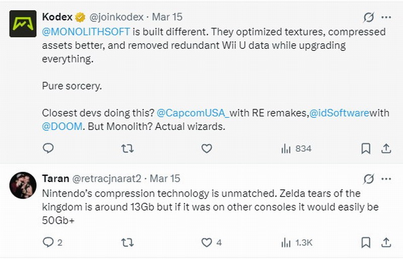403x259 pixels.
Task: Repost the Kodex tweet
Action: pos(127,148)
